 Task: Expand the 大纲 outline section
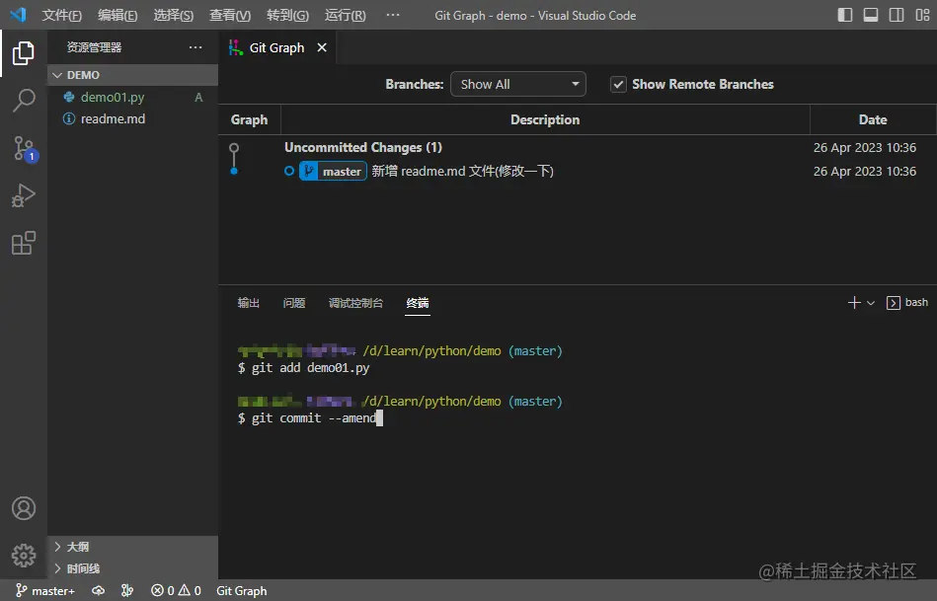pyautogui.click(x=79, y=547)
